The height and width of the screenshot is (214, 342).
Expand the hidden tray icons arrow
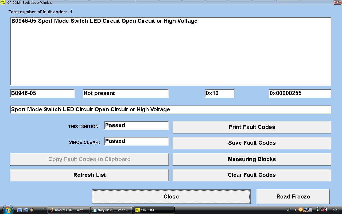[x=296, y=210]
